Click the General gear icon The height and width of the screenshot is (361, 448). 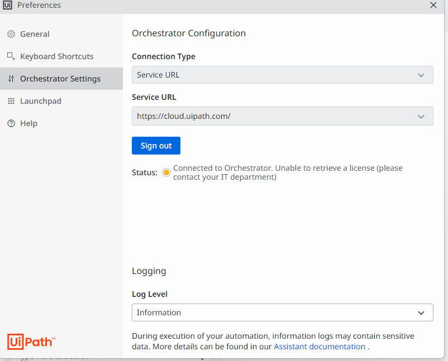[x=11, y=34]
